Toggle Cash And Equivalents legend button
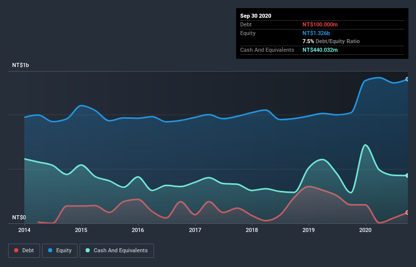 point(117,251)
